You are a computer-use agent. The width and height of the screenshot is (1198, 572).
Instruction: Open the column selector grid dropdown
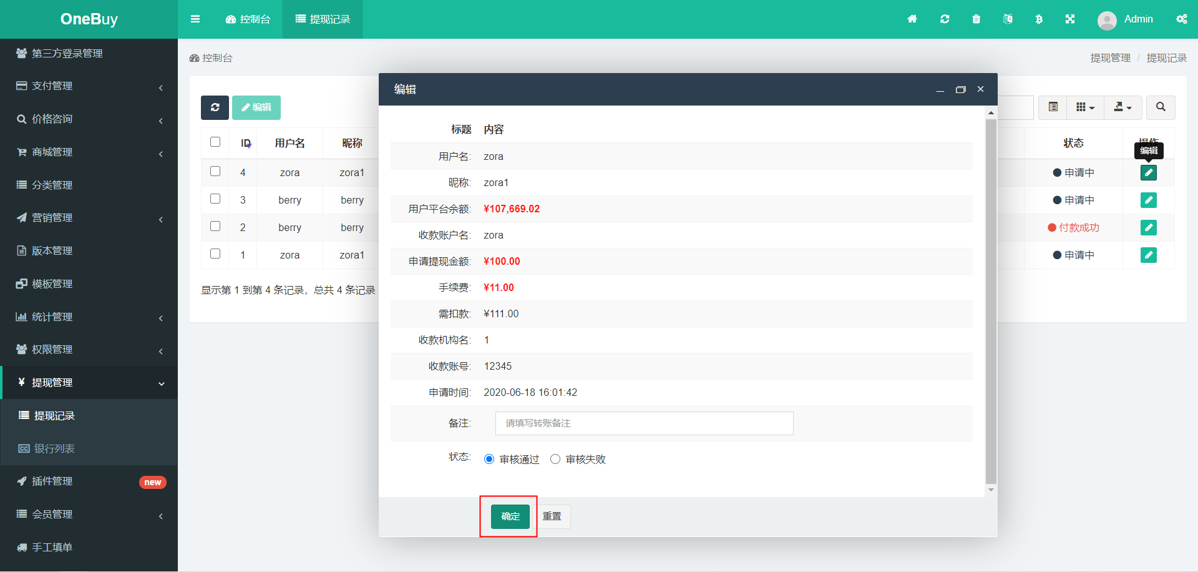(1086, 107)
